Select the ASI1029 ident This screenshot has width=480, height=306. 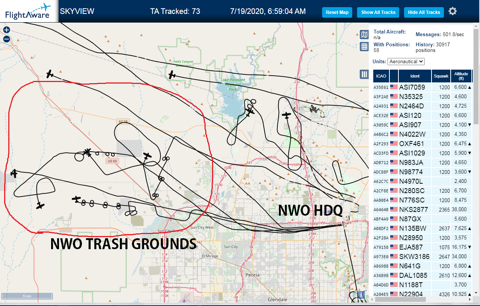[x=412, y=153]
